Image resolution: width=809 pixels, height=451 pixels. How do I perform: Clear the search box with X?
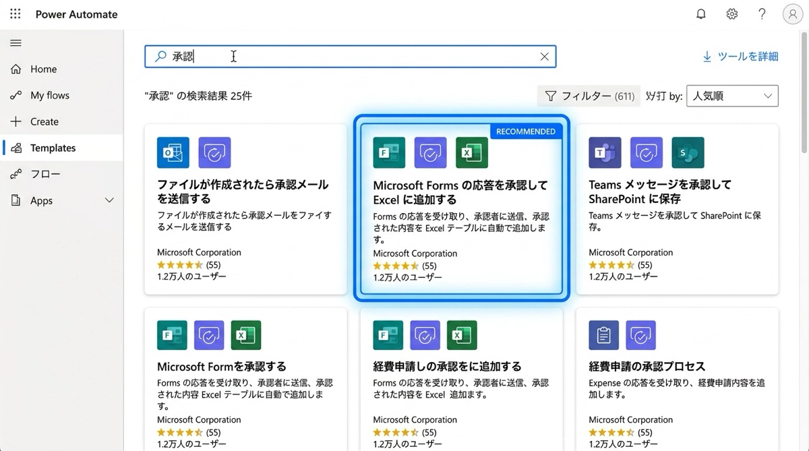(x=544, y=57)
